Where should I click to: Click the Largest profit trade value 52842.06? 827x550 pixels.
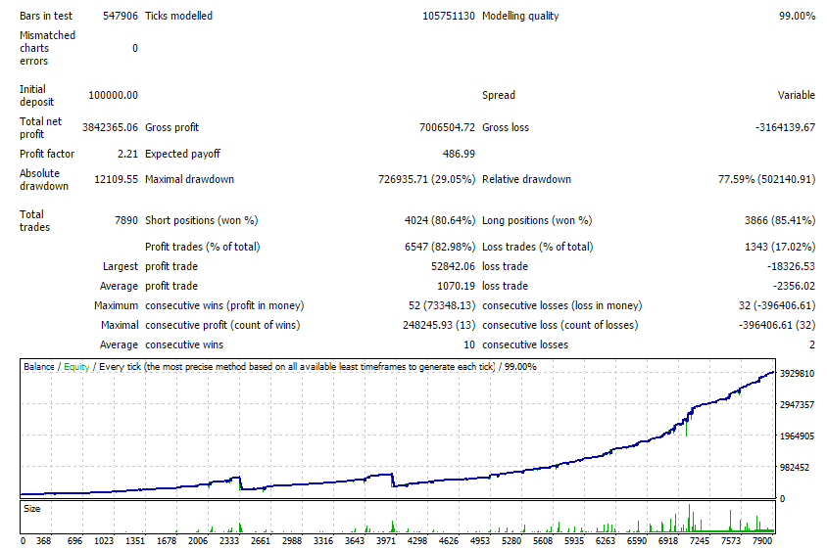pos(453,266)
